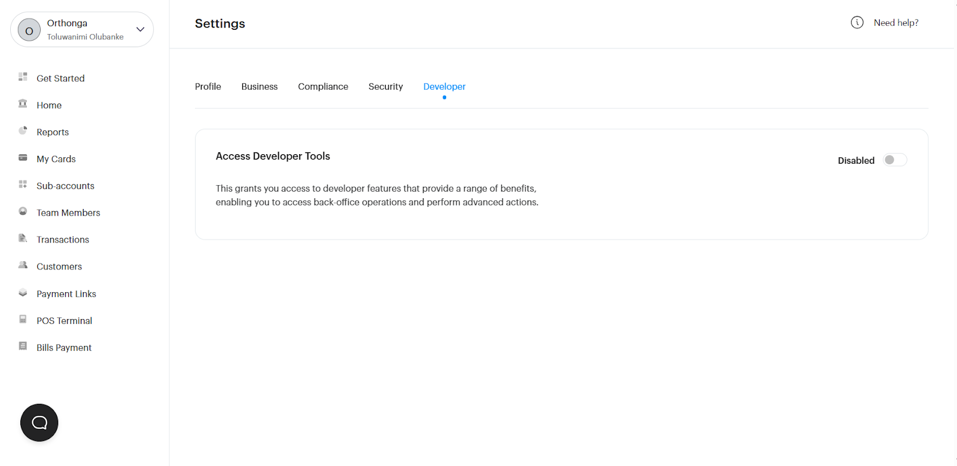Click the Orthonga account avatar

pos(29,30)
